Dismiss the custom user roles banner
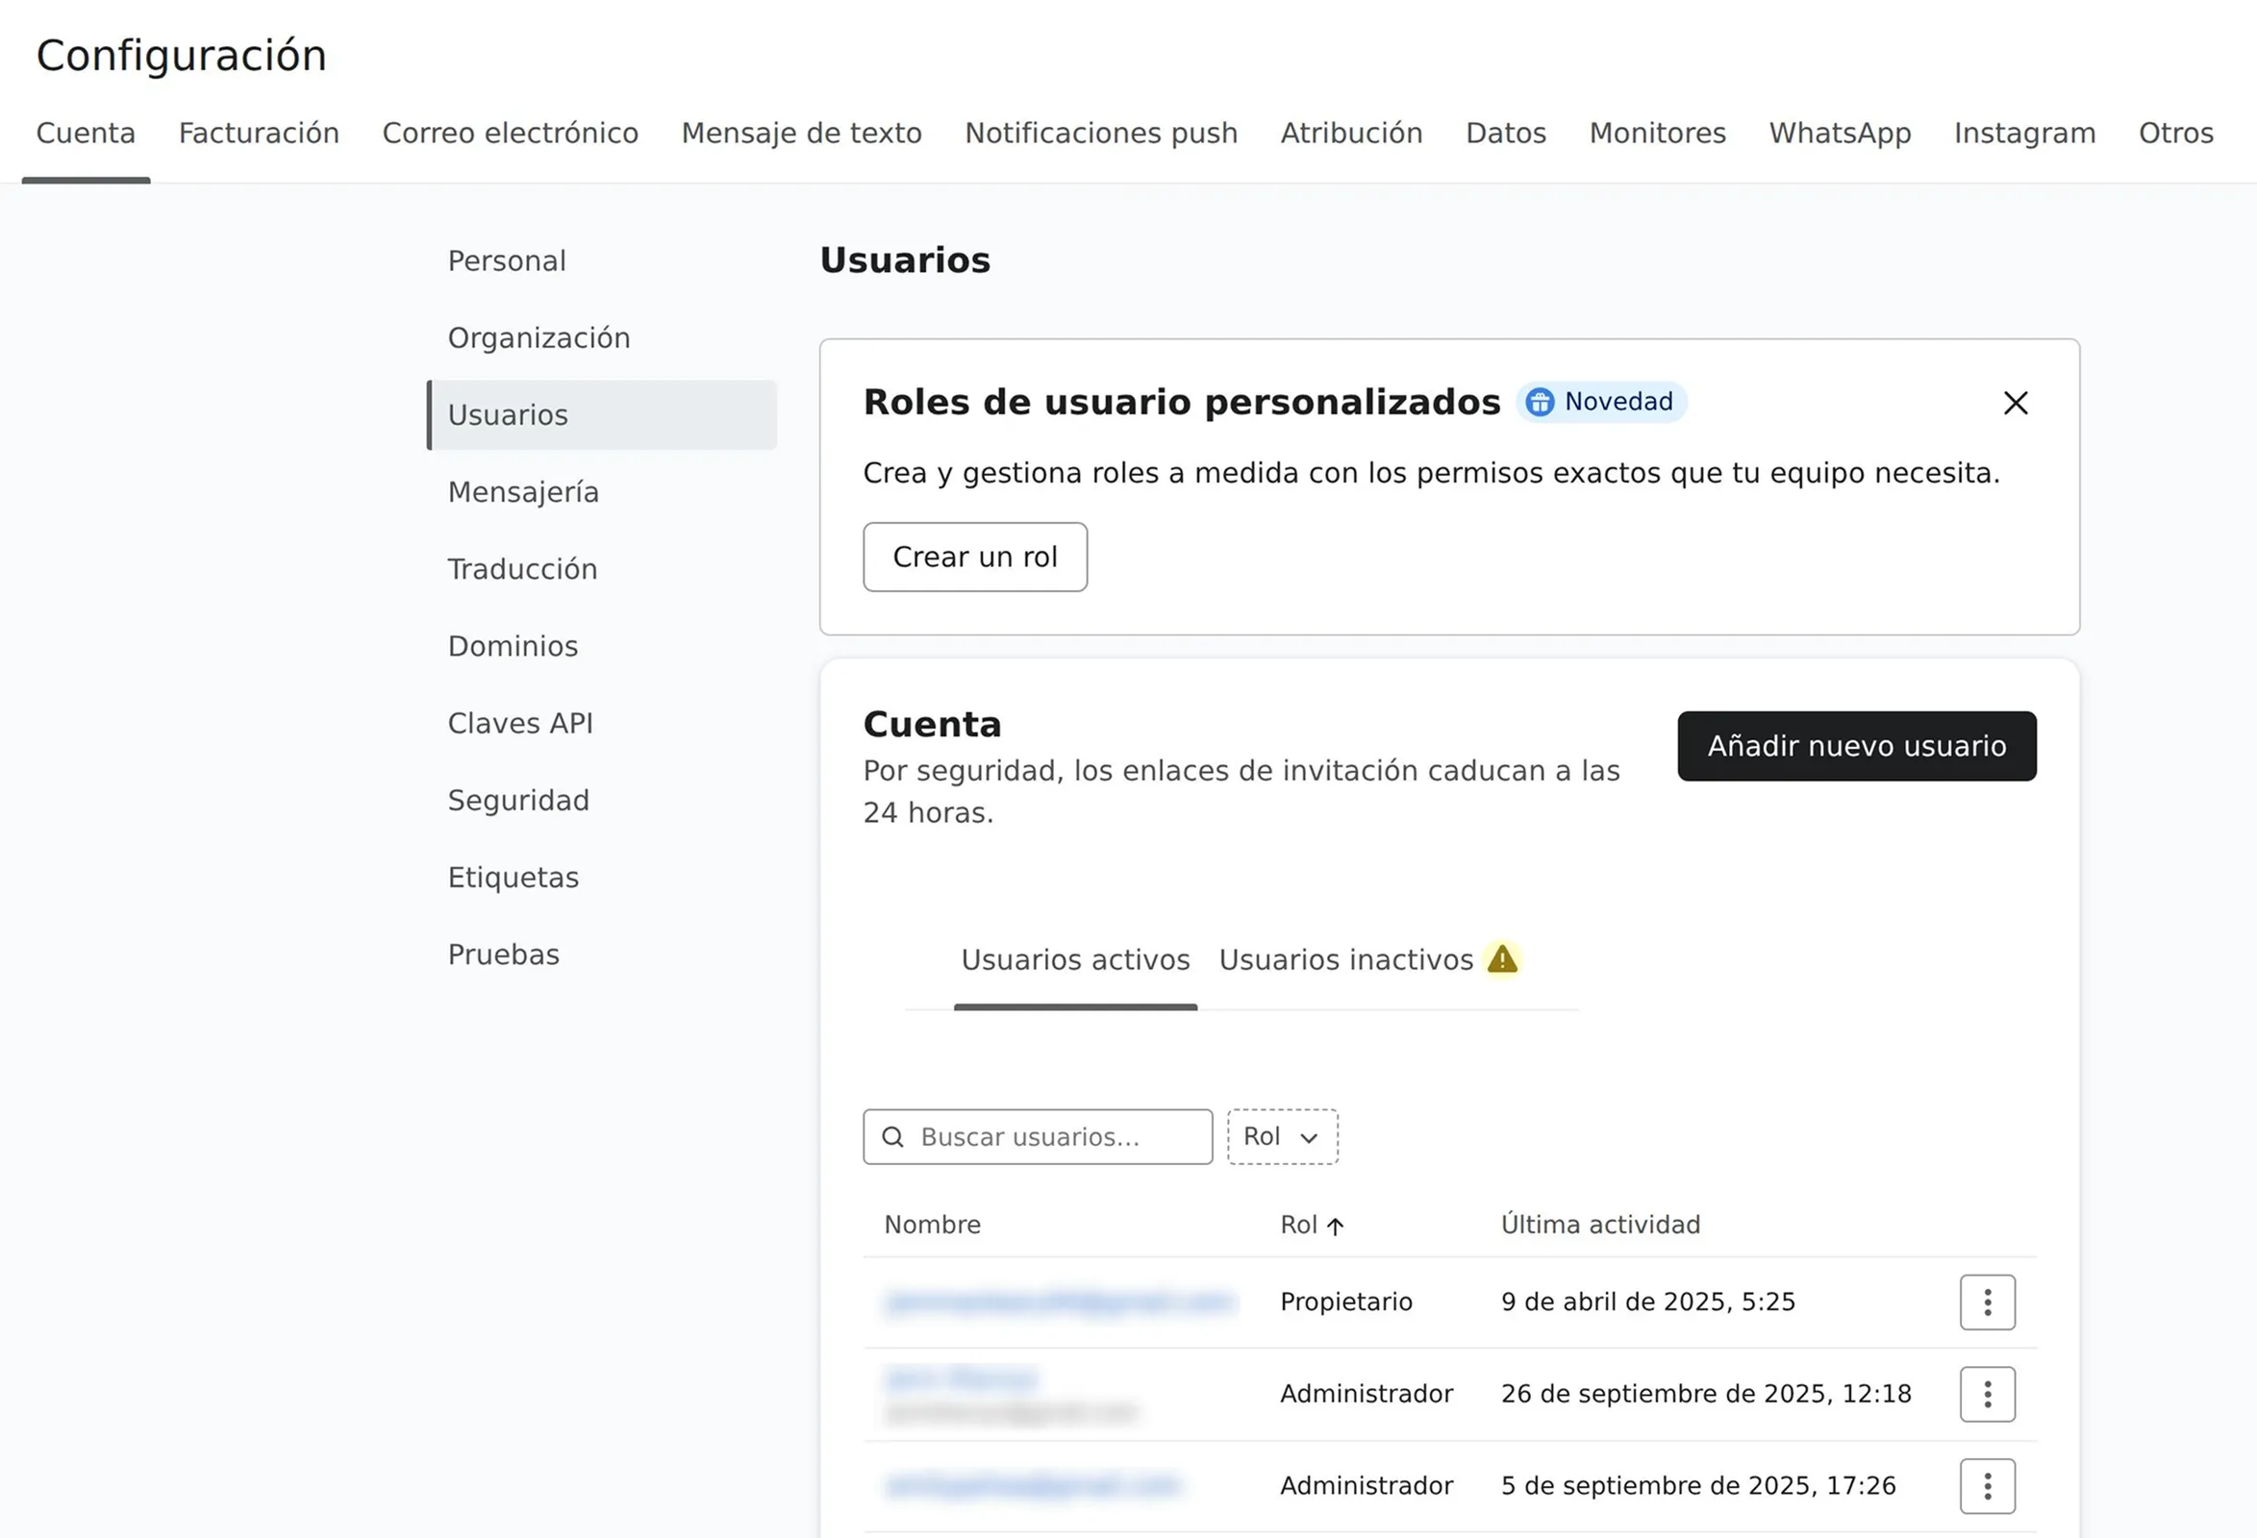The height and width of the screenshot is (1538, 2257). pos(2016,403)
